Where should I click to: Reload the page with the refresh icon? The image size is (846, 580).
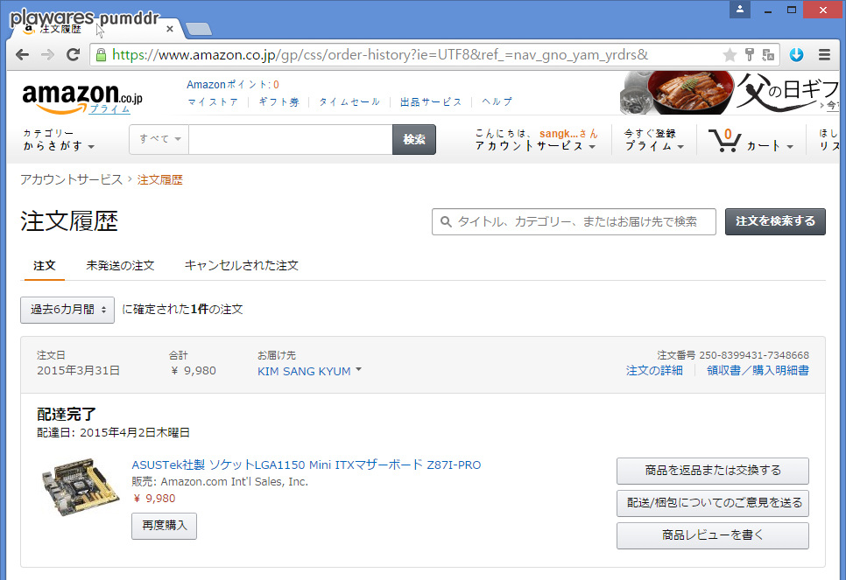(x=73, y=54)
